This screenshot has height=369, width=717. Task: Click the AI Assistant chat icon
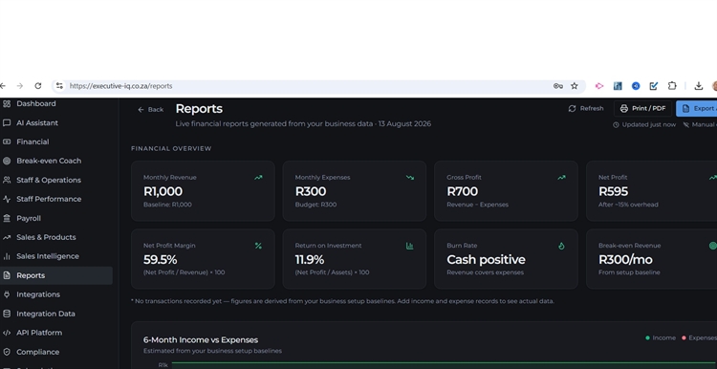[7, 123]
